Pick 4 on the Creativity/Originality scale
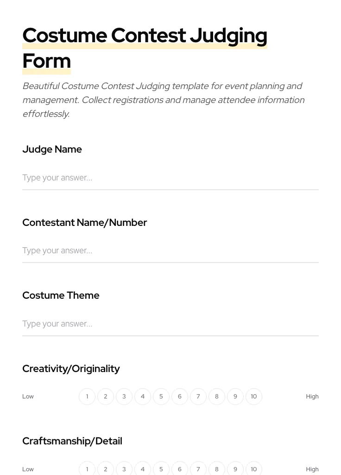 coord(143,397)
